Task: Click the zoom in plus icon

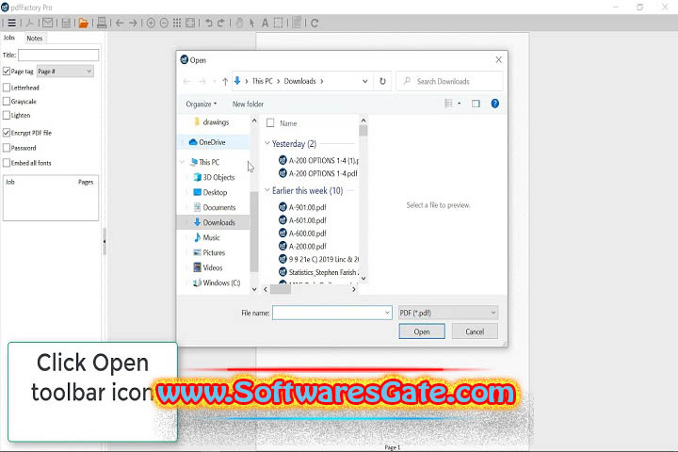Action: (x=151, y=23)
